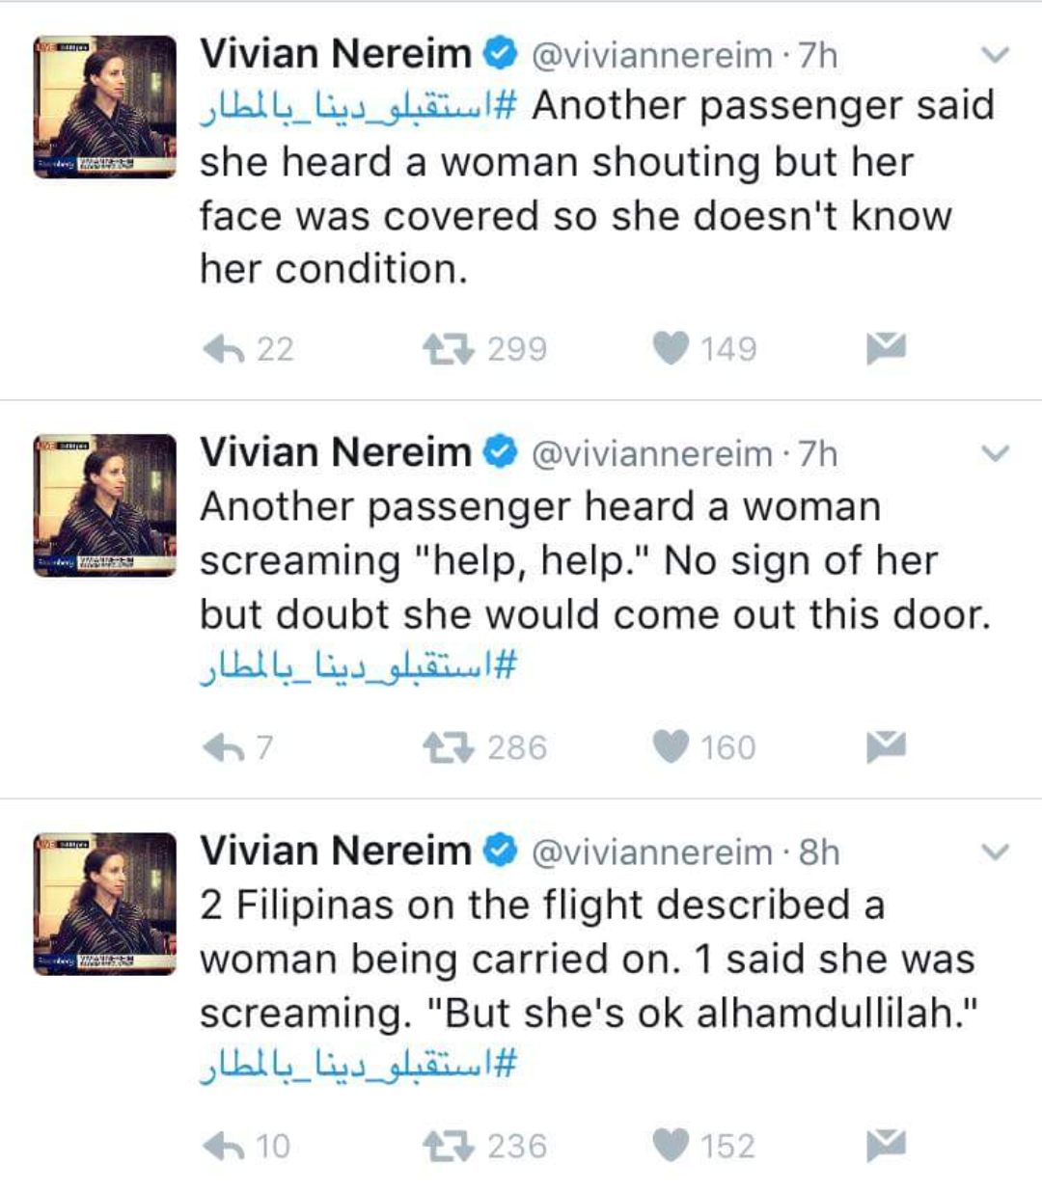
Task: Open options chevron on first tweet
Action: tap(995, 55)
